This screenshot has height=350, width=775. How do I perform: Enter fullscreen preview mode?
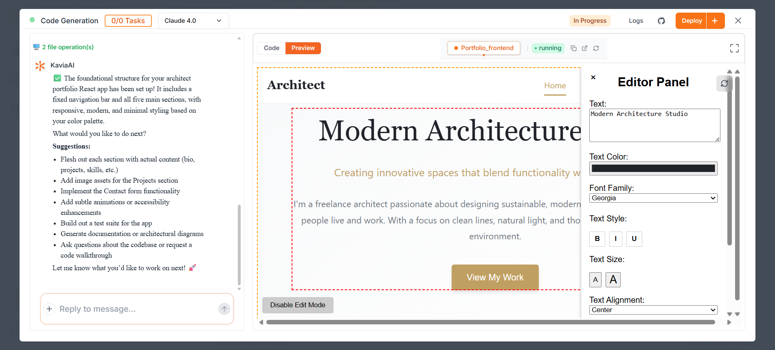734,48
